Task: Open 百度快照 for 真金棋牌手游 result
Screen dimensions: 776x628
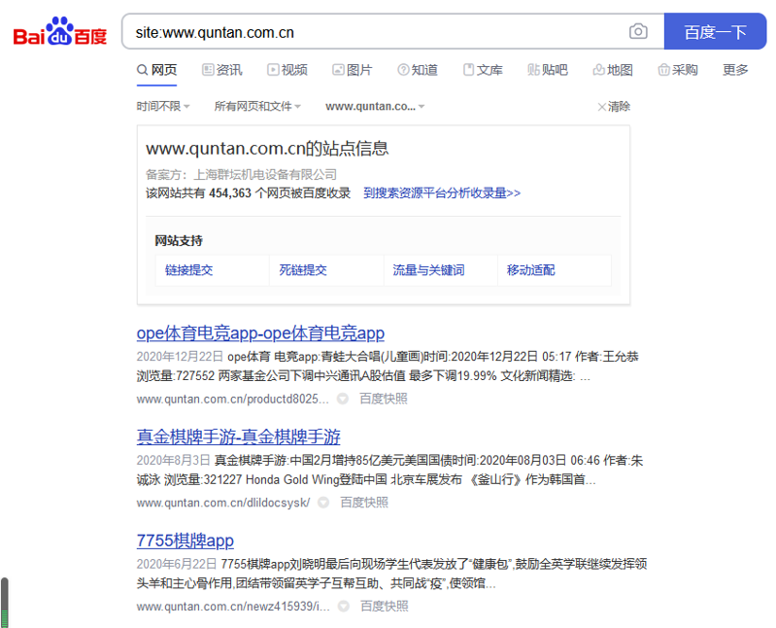Action: point(364,503)
